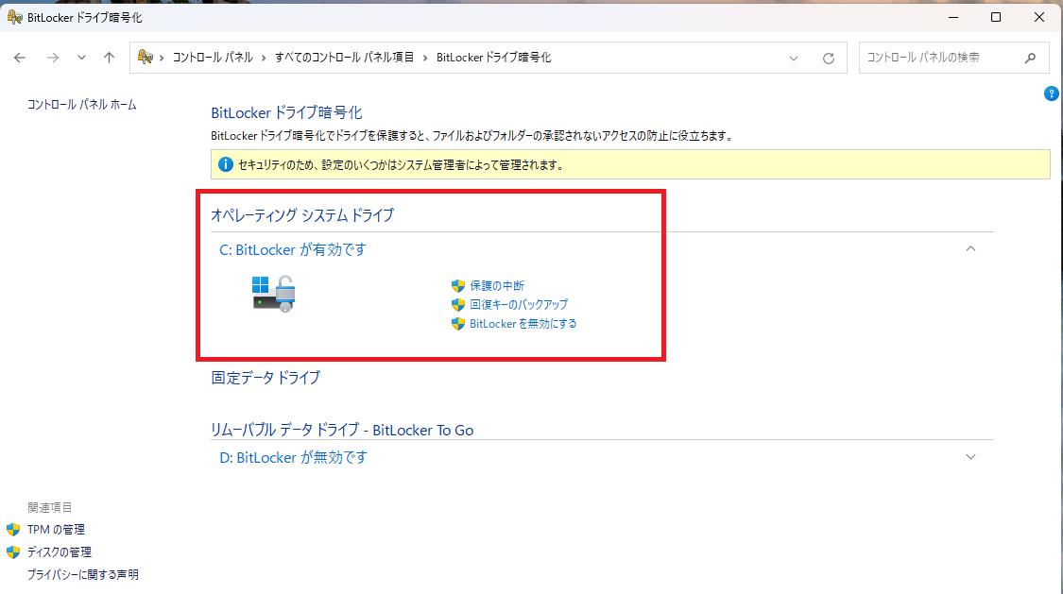Image resolution: width=1063 pixels, height=594 pixels.
Task: Click 回復キーのバックアップ link
Action: pyautogui.click(x=519, y=305)
